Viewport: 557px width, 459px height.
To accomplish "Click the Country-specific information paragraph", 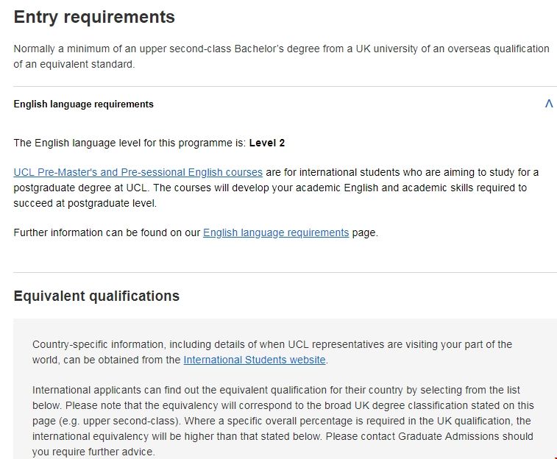I will click(272, 344).
